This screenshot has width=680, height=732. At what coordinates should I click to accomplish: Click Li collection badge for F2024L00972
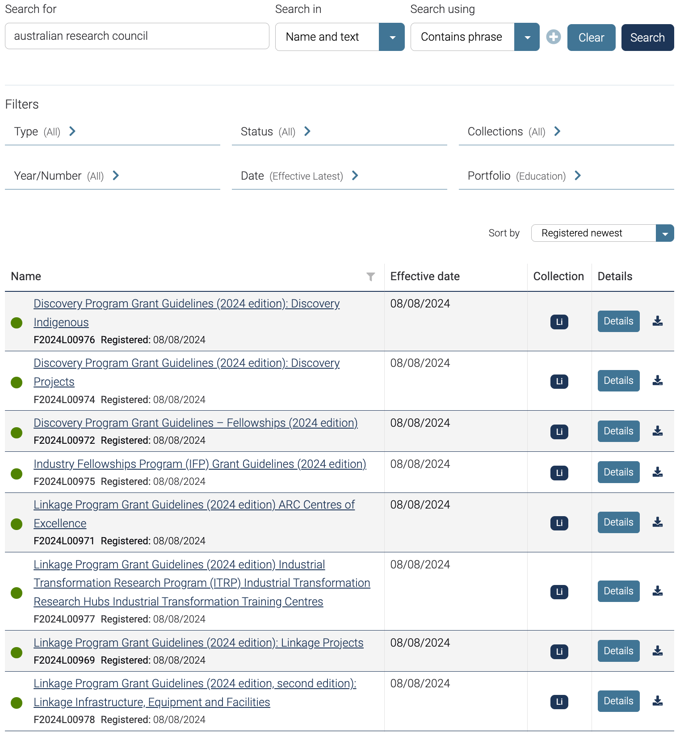(559, 432)
